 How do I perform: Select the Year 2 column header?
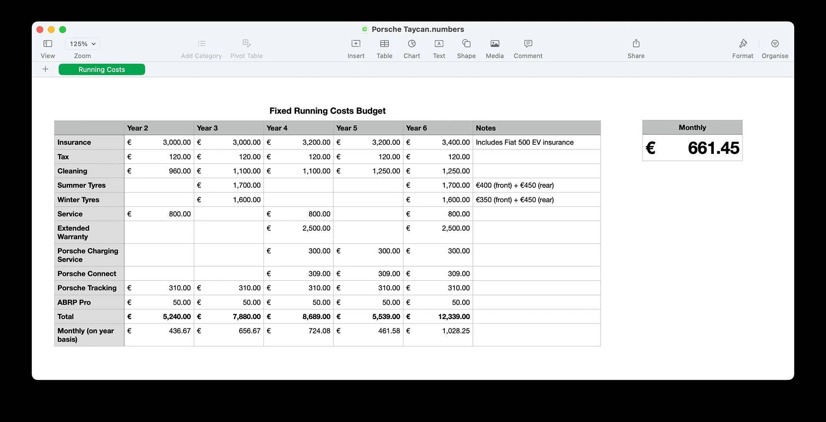pyautogui.click(x=159, y=128)
